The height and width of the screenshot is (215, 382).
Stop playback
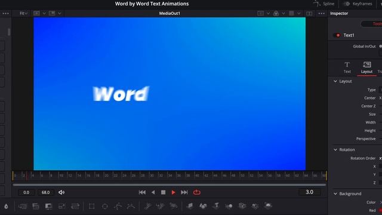point(163,192)
